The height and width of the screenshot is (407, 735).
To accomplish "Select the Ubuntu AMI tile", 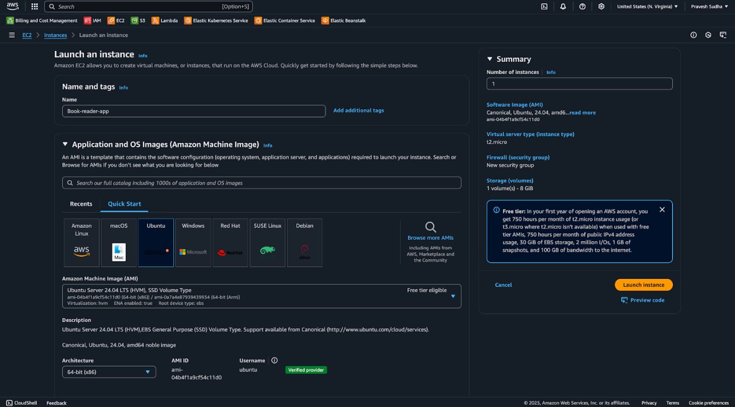I will 156,243.
